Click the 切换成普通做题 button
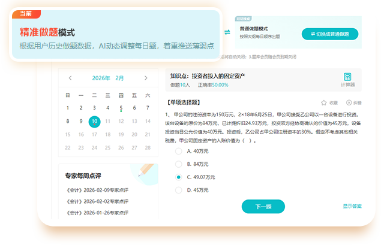Screen dimensions: 381x245 329,34
